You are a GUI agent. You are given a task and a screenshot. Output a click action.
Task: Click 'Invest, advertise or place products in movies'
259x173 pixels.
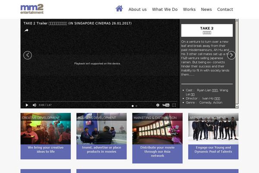pyautogui.click(x=101, y=150)
